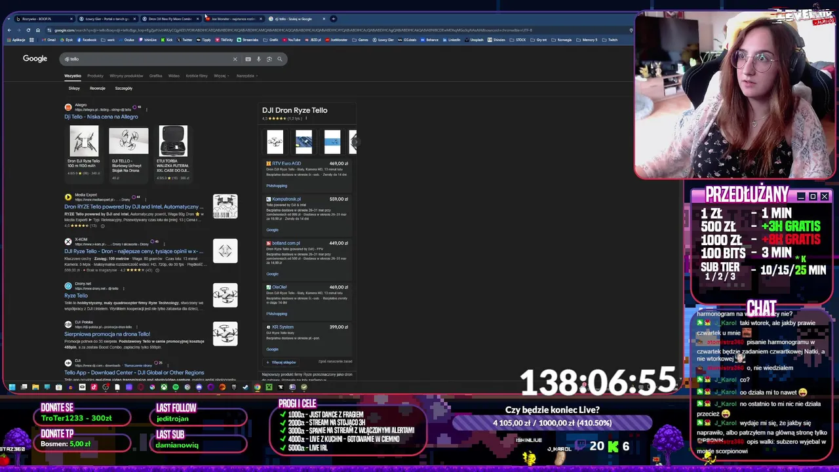The image size is (839, 472).
Task: Reload the page in Chrome
Action: tap(28, 30)
